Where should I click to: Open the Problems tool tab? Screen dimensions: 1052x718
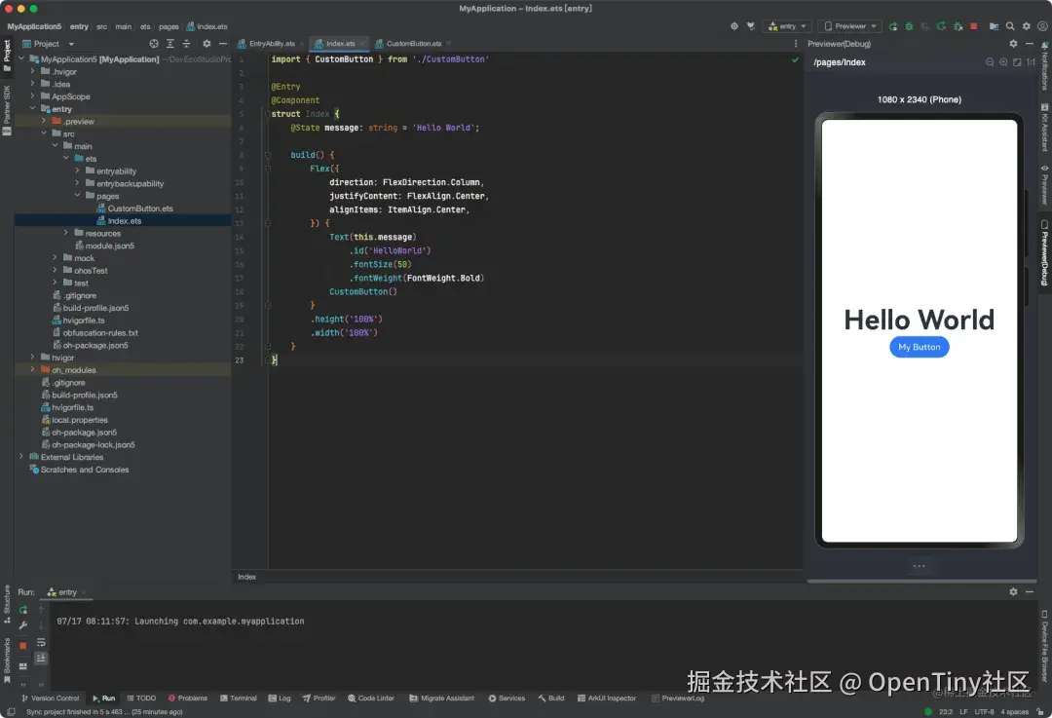coord(188,698)
